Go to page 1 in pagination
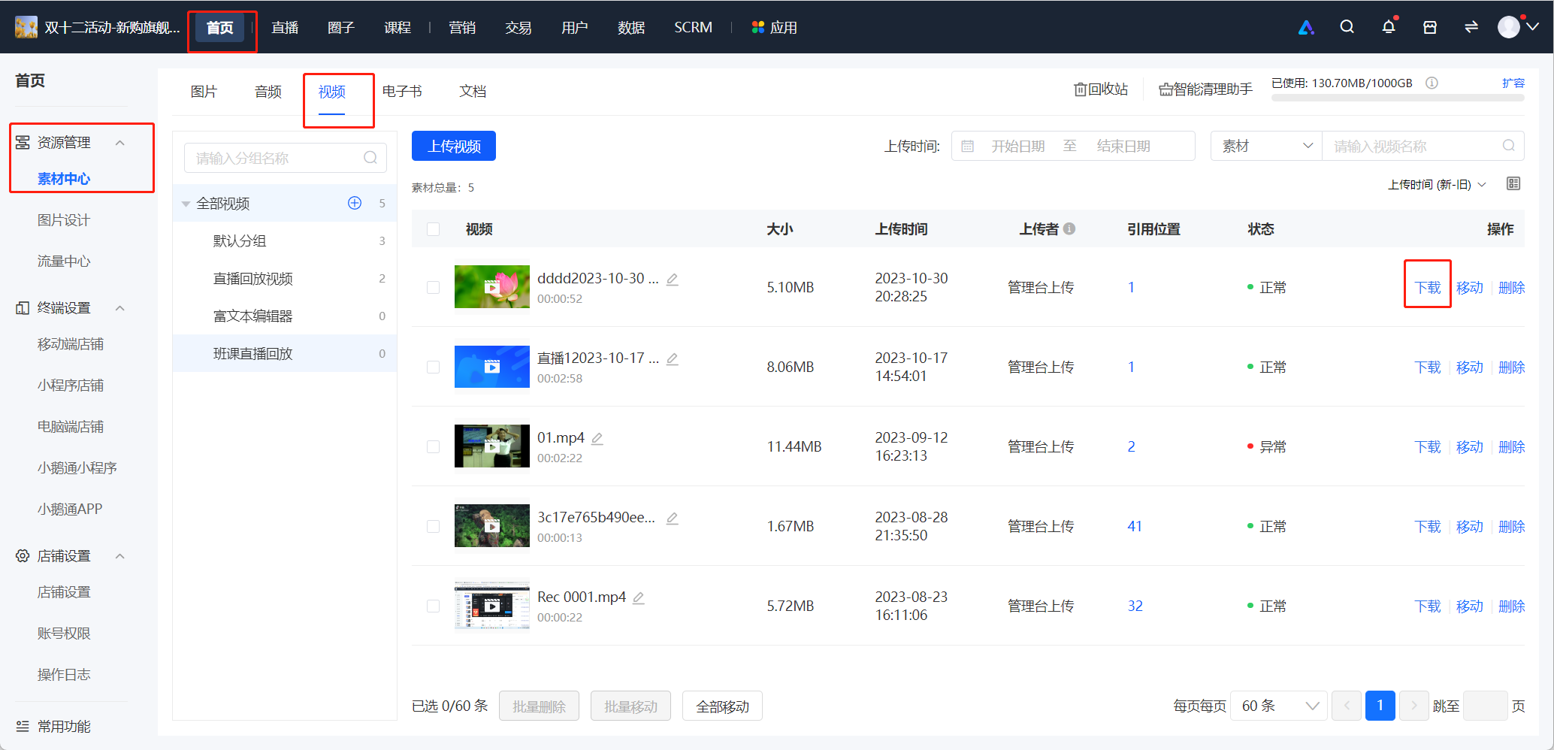The width and height of the screenshot is (1554, 750). pos(1380,706)
